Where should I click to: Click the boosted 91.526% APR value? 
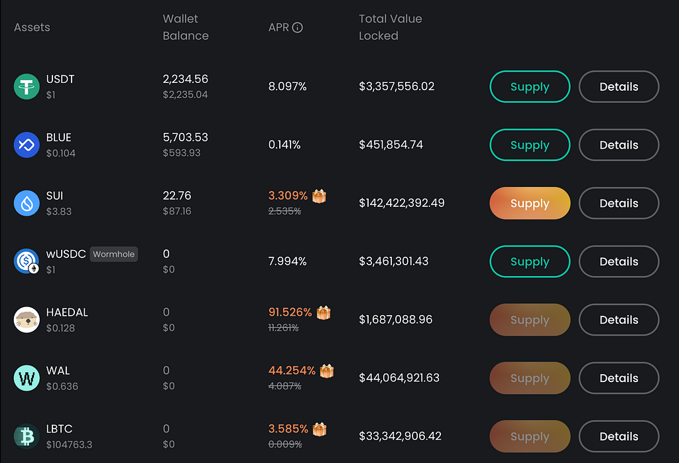(x=290, y=312)
